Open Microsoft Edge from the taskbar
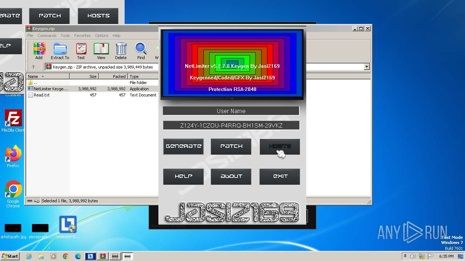Image resolution: width=465 pixels, height=261 pixels. [78, 256]
